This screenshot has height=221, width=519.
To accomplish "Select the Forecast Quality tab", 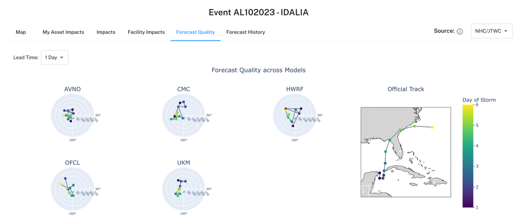I will 195,32.
